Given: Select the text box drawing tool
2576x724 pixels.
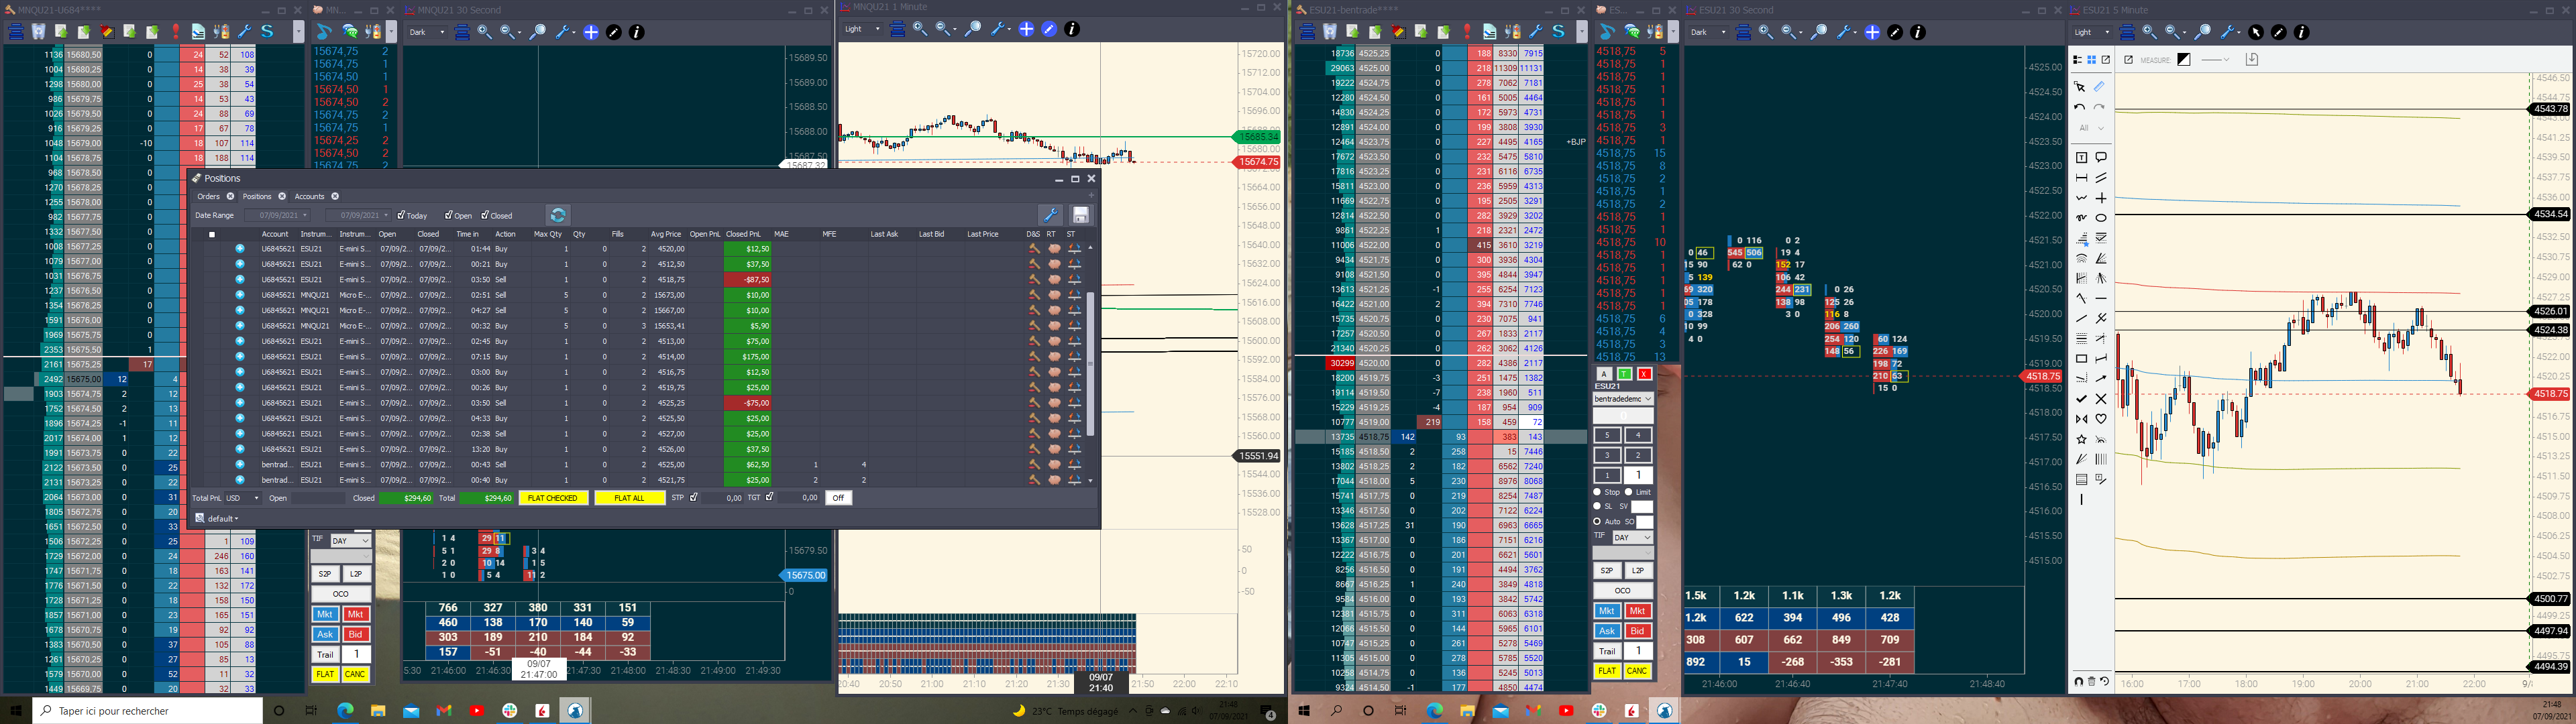Looking at the screenshot, I should 2081,158.
